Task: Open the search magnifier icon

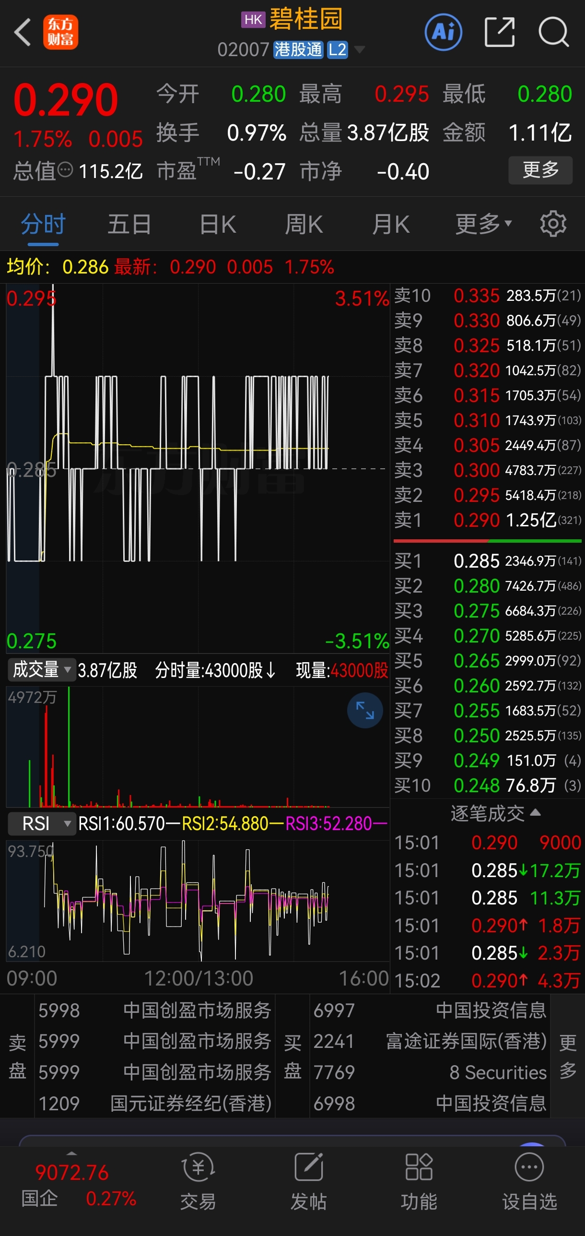Action: click(553, 33)
